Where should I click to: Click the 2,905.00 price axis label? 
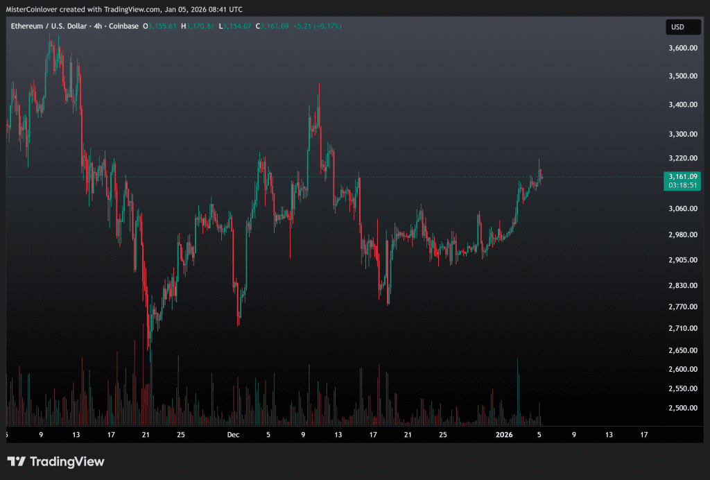click(x=682, y=260)
